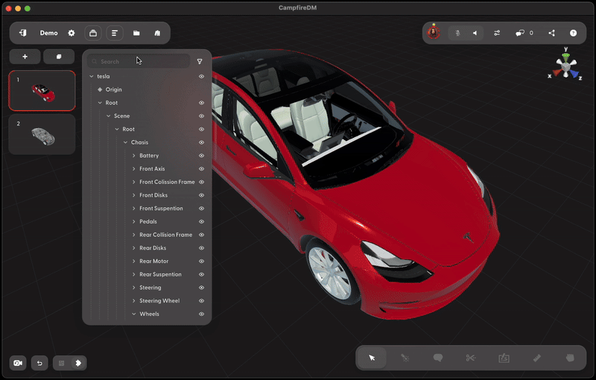Viewport: 596px width, 380px height.
Task: Add a new scene with plus button
Action: 25,57
